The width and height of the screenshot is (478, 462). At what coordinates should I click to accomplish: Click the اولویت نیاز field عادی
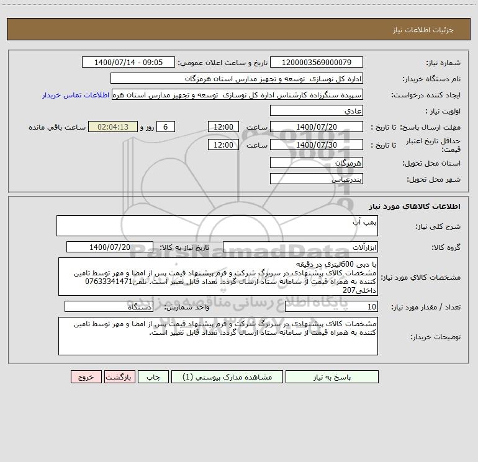317,110
